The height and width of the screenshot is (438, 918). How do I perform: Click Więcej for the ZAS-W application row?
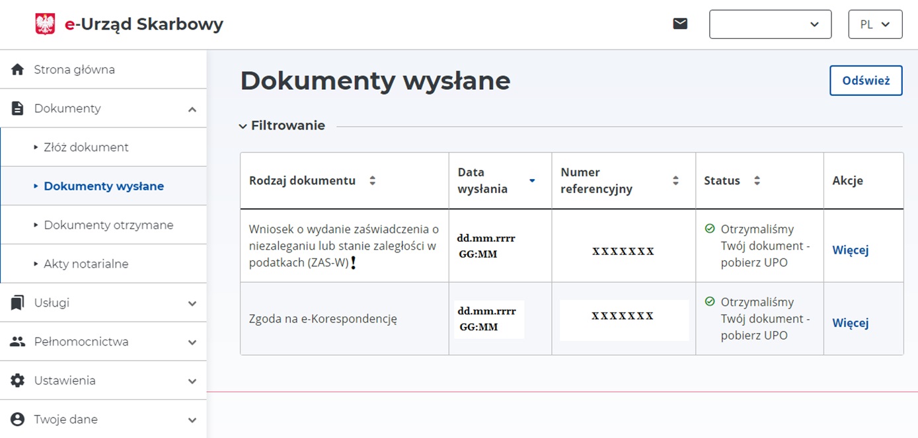tap(850, 250)
